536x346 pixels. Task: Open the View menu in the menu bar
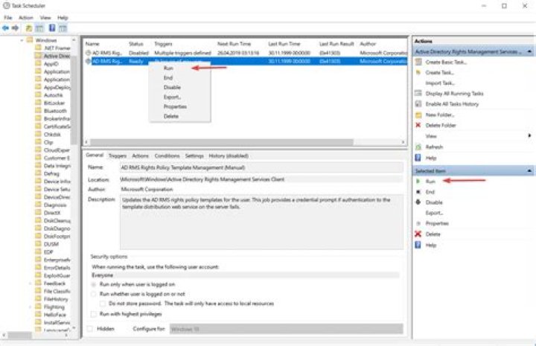pyautogui.click(x=45, y=18)
